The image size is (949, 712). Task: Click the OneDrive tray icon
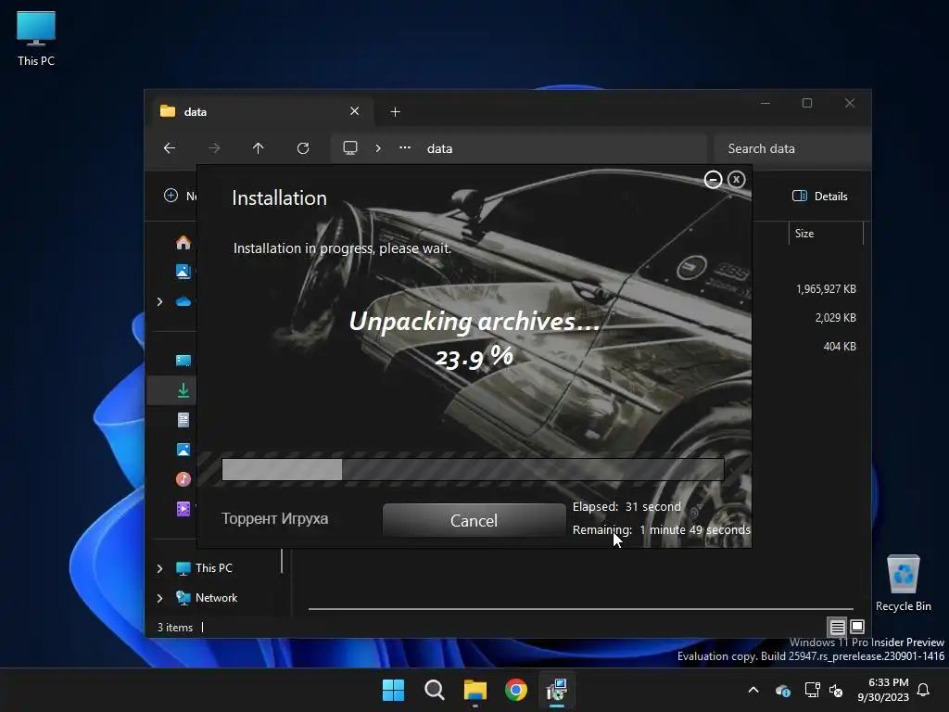coord(783,690)
